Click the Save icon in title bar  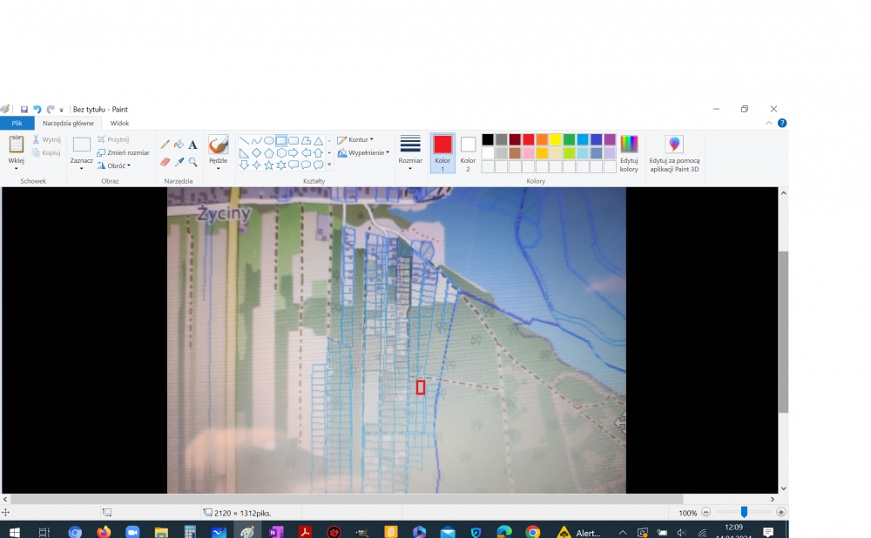[24, 110]
